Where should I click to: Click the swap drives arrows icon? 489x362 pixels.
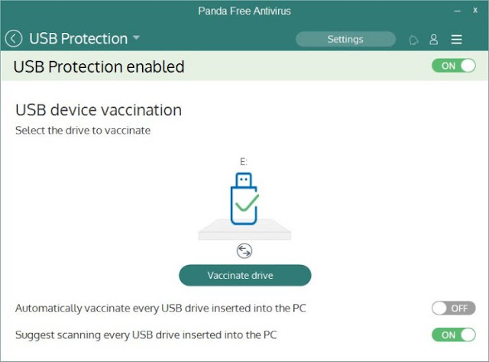pos(244,250)
